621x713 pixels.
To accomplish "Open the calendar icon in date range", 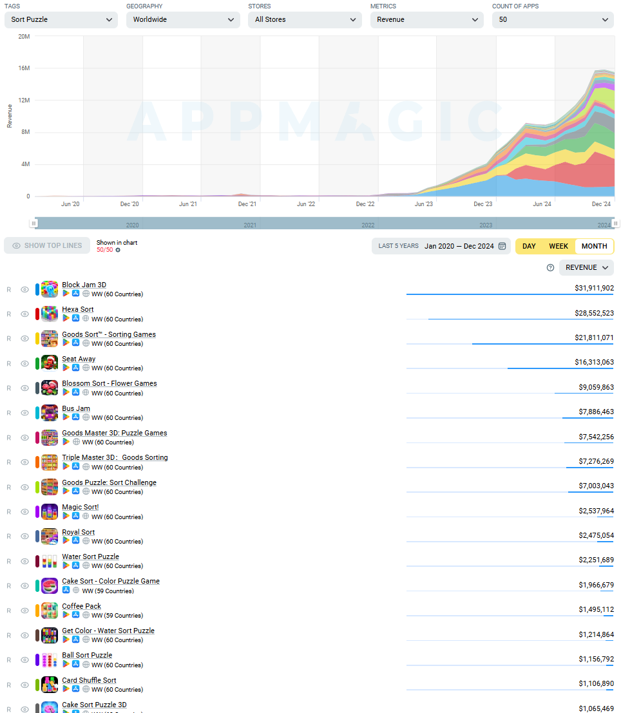I will [502, 246].
